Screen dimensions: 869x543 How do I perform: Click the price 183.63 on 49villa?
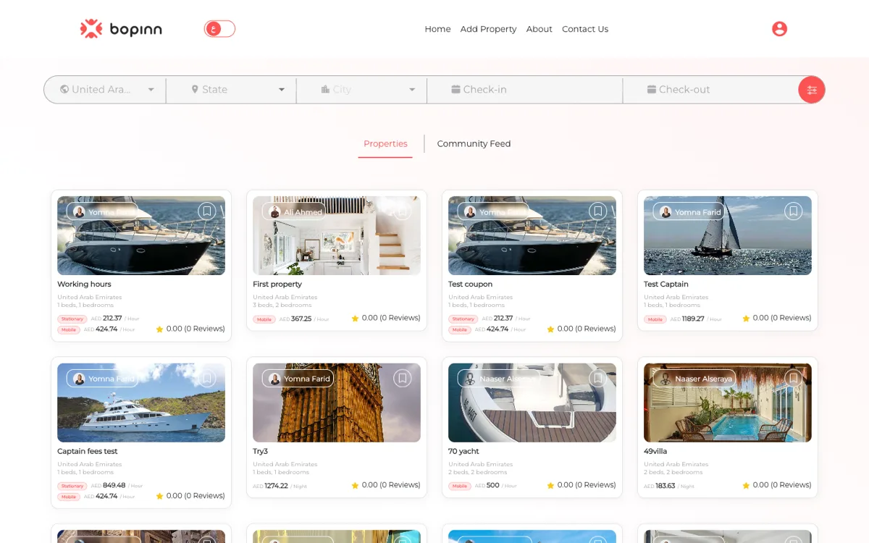point(666,486)
